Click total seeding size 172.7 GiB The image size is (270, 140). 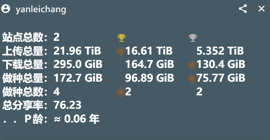pyautogui.click(x=78, y=78)
